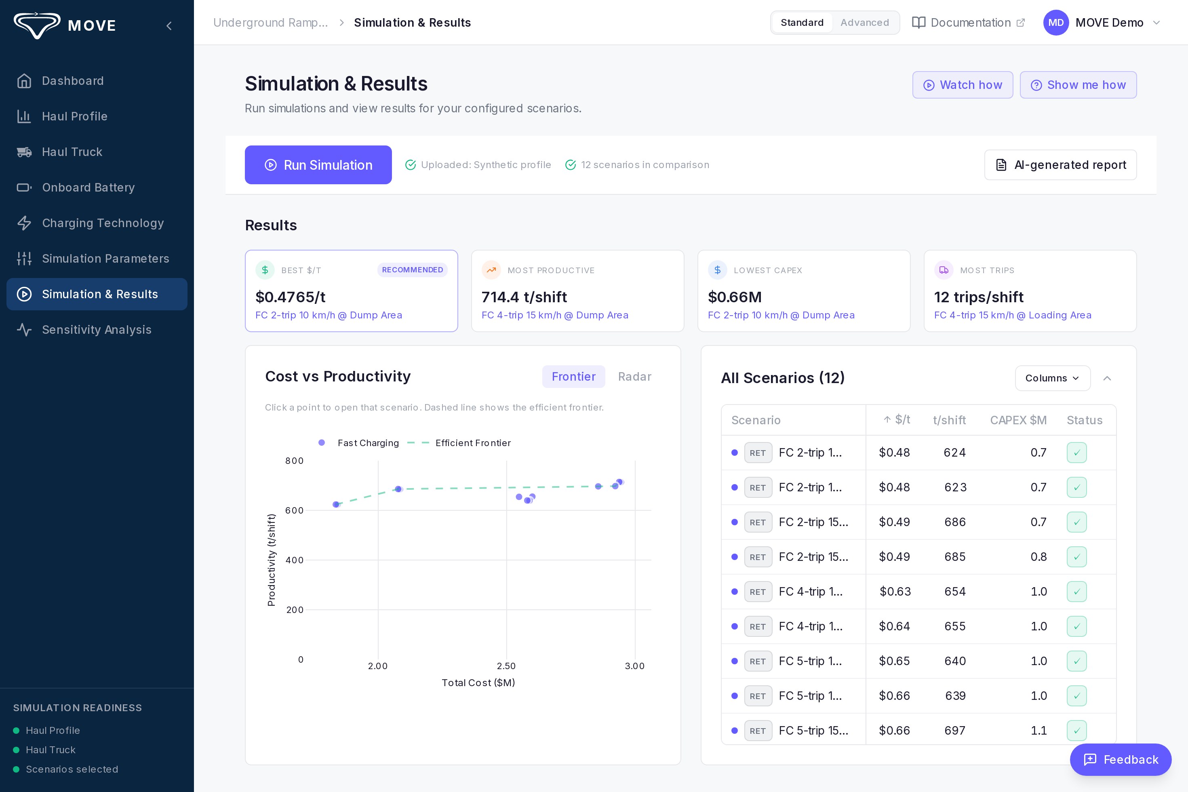Click RET badge on 623 t/shift row
This screenshot has width=1188, height=792.
(758, 487)
